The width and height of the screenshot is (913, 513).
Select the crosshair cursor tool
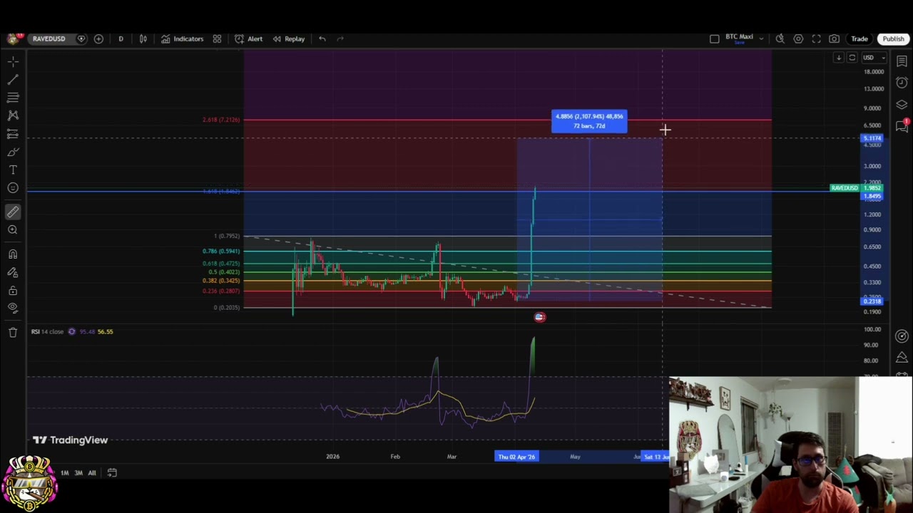click(13, 62)
